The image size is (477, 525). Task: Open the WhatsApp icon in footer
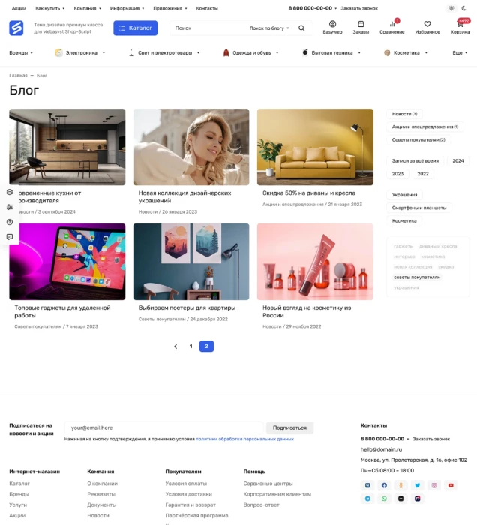[384, 499]
